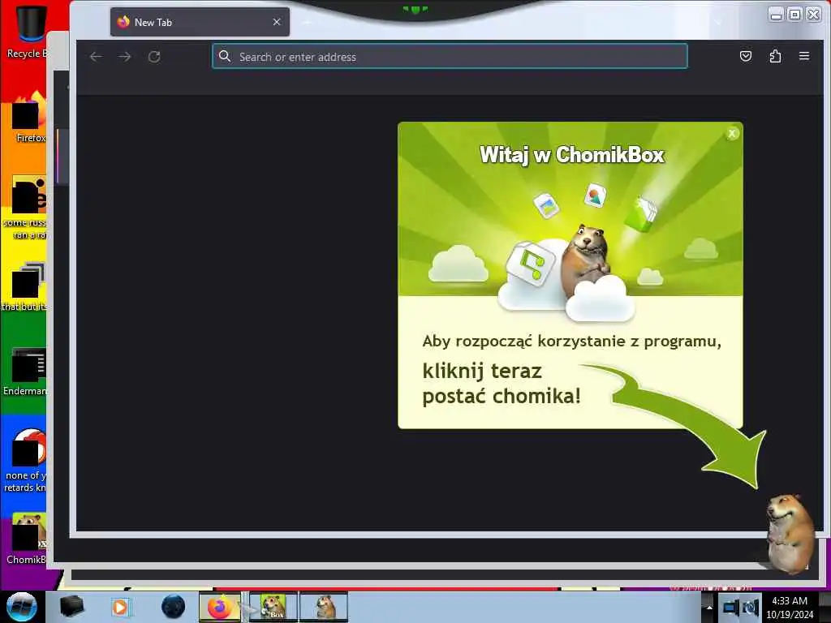
Task: Click the network tray icon
Action: pos(731,608)
